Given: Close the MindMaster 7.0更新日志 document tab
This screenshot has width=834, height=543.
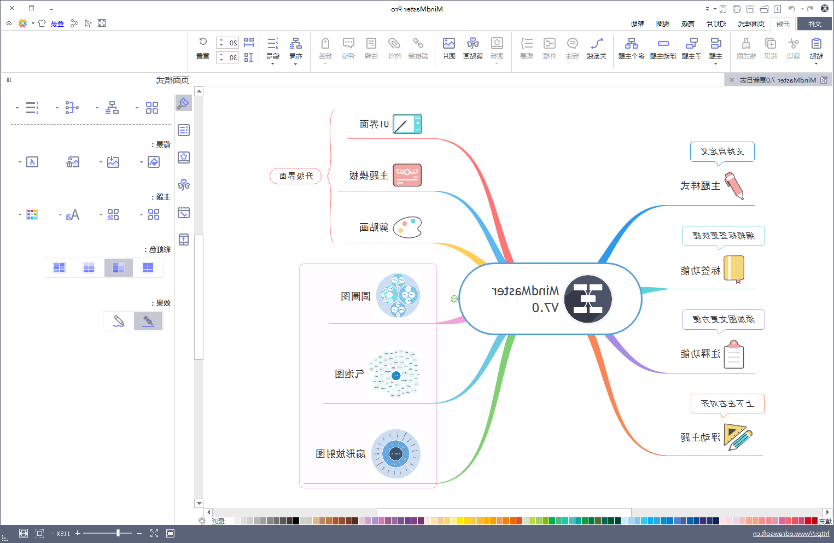Looking at the screenshot, I should [732, 80].
